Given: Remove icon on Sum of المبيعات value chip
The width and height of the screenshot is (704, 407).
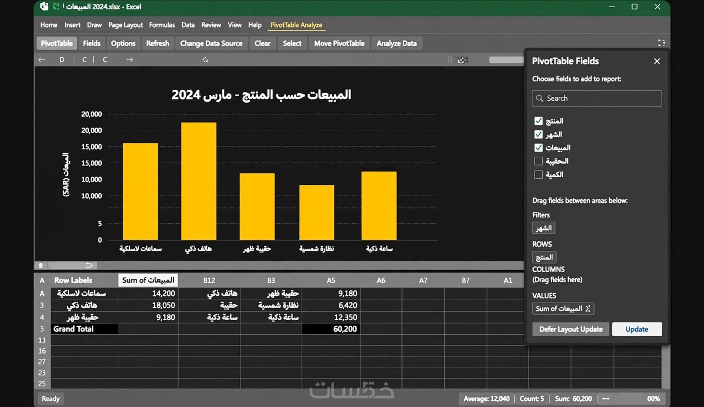Looking at the screenshot, I should 587,309.
